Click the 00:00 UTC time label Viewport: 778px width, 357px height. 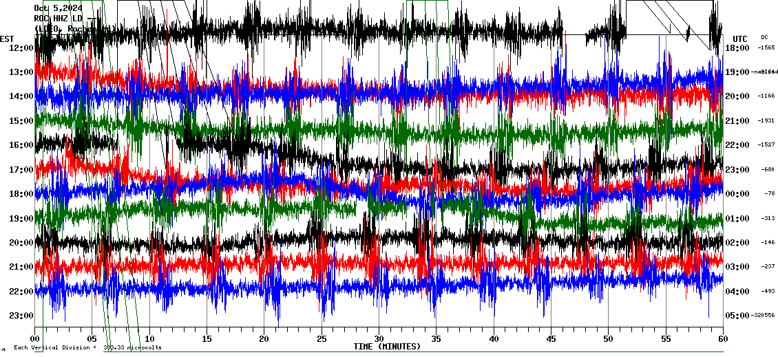tap(737, 194)
